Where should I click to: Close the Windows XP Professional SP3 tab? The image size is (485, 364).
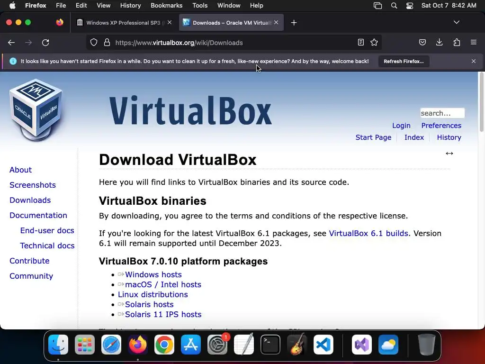[170, 22]
